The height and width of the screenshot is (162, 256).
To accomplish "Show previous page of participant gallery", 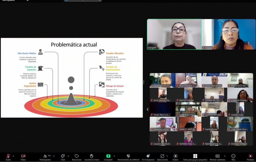I will coord(147,109).
